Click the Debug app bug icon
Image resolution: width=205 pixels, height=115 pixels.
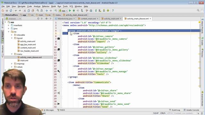pyautogui.click(x=74, y=11)
